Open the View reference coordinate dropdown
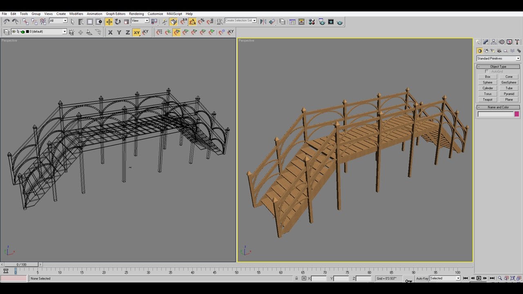 click(140, 21)
